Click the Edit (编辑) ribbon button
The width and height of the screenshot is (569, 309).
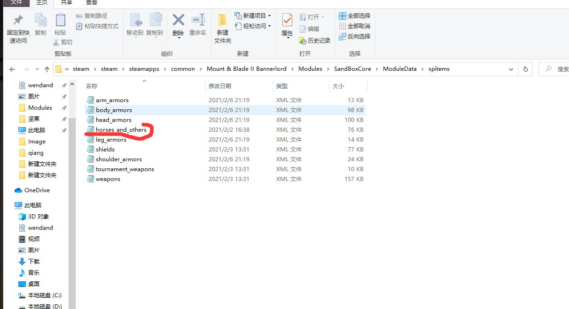[x=309, y=29]
